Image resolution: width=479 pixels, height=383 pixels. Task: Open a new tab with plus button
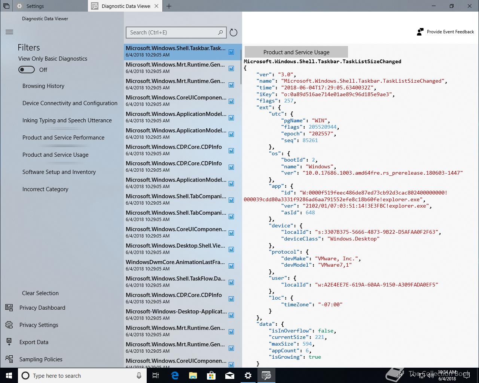(169, 6)
